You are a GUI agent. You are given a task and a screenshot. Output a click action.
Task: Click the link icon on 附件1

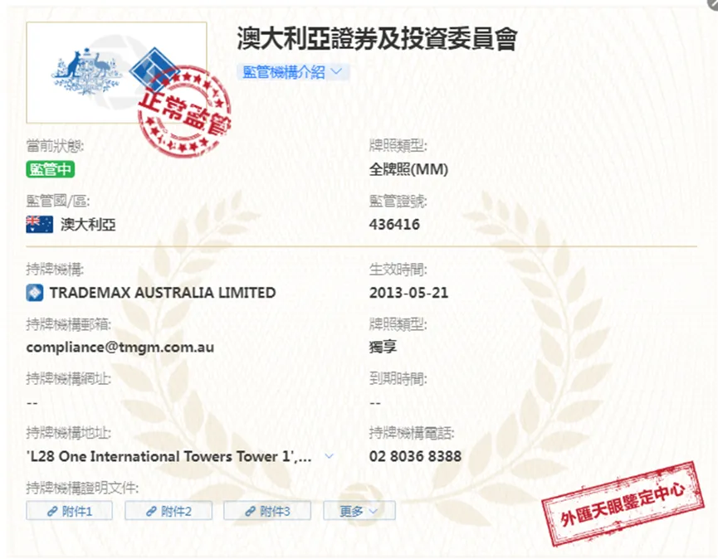[x=52, y=511]
